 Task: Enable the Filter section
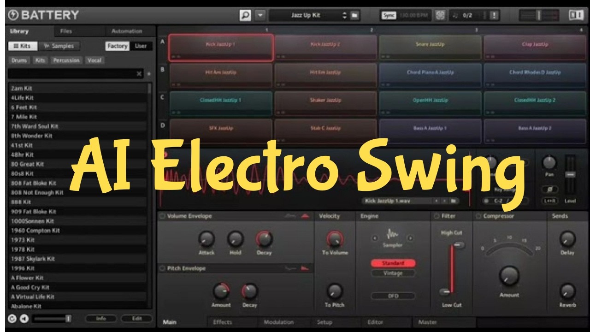click(x=437, y=216)
